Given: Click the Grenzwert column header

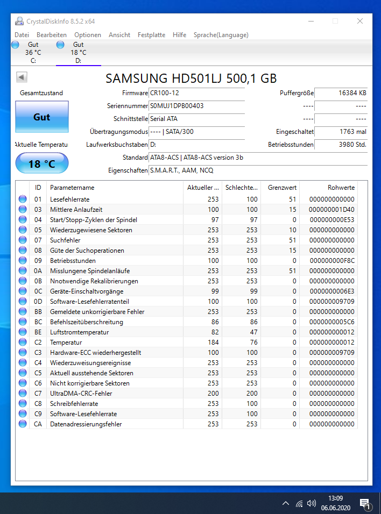Looking at the screenshot, I should click(280, 188).
